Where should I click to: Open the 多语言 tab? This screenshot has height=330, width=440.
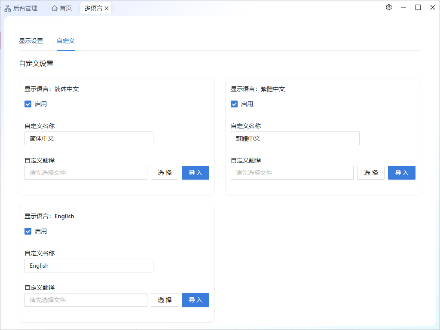pyautogui.click(x=93, y=8)
